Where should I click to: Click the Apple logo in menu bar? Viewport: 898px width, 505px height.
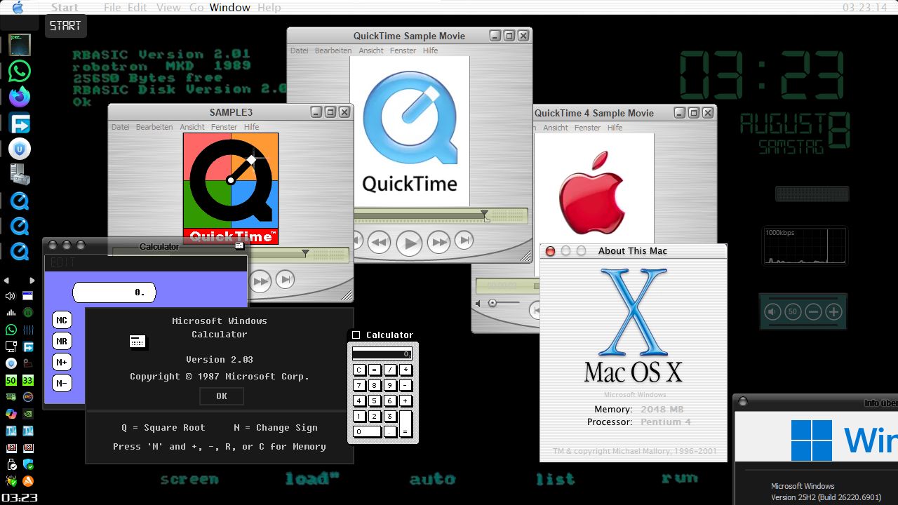[18, 8]
